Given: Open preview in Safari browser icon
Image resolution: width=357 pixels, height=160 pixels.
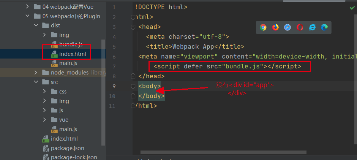Looking at the screenshot, I should [x=287, y=28].
